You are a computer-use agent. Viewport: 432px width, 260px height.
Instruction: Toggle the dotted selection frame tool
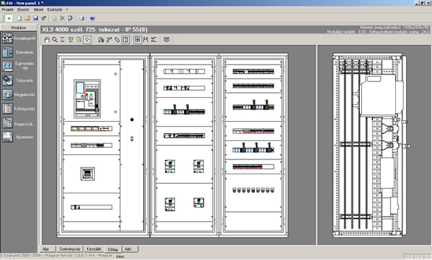click(87, 40)
